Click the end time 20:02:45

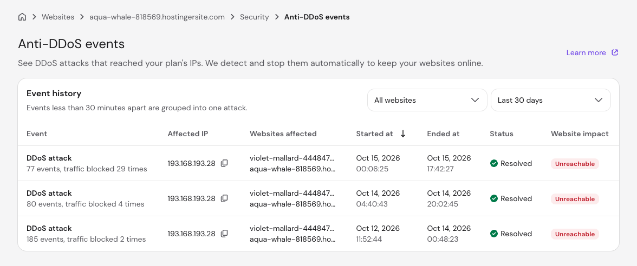point(443,204)
